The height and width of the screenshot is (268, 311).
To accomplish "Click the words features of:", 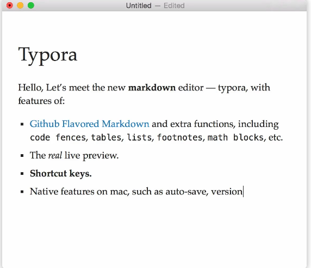I will click(41, 101).
